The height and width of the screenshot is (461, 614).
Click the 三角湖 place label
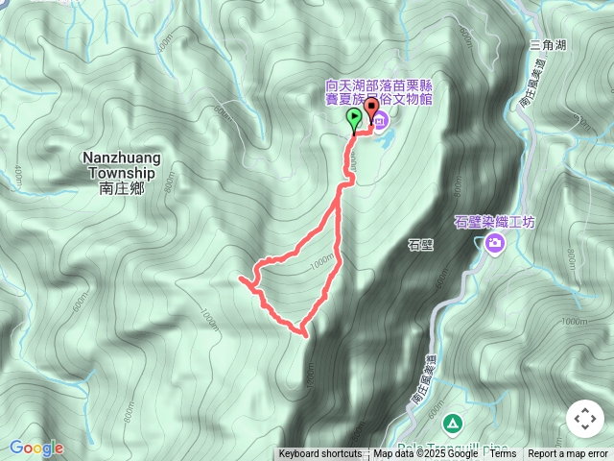[x=548, y=45]
